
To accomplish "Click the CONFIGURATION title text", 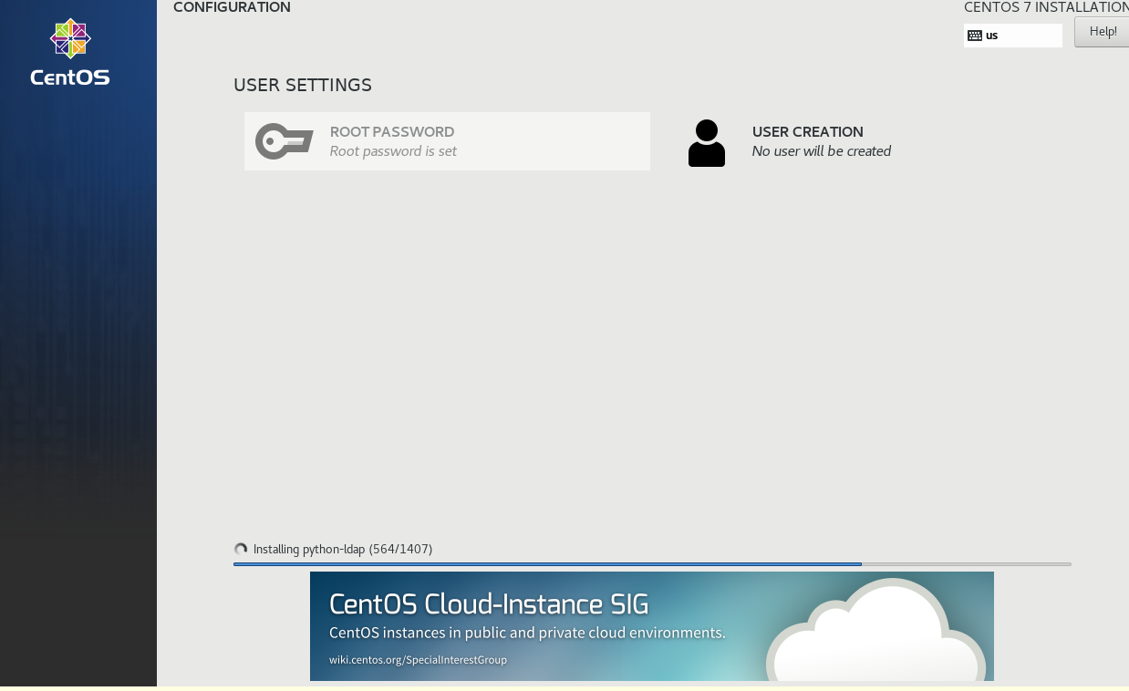I will (x=232, y=7).
